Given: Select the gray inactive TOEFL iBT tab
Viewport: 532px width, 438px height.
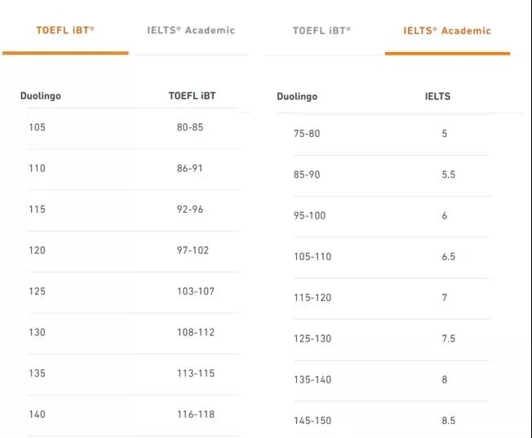Looking at the screenshot, I should 321,30.
